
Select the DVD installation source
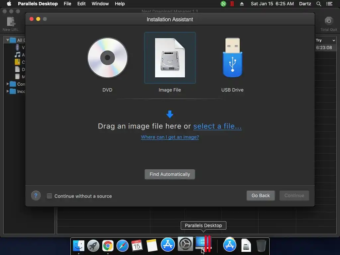tap(107, 58)
